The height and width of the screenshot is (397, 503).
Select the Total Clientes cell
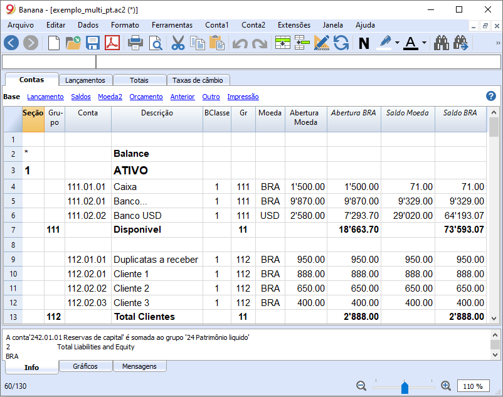coord(157,317)
